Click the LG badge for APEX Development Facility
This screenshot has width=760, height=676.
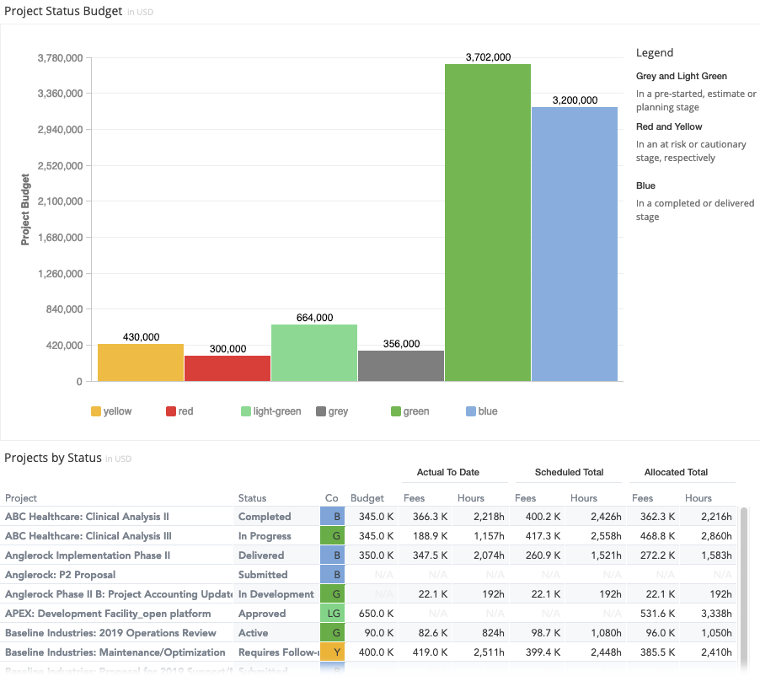[333, 614]
